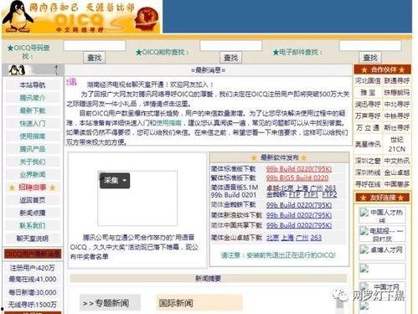The image size is (418, 314).
Task: Open 最新下载 in the sidebar menu
Action: [x=33, y=111]
